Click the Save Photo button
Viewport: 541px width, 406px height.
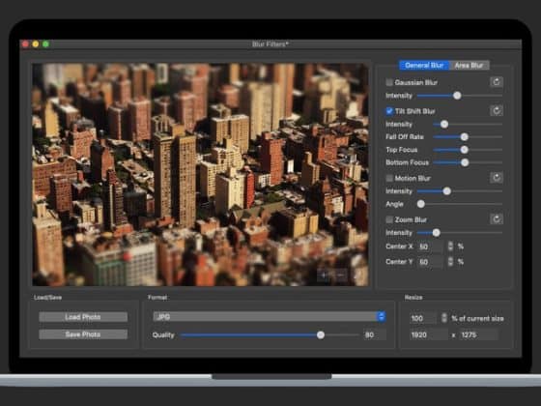coord(83,334)
